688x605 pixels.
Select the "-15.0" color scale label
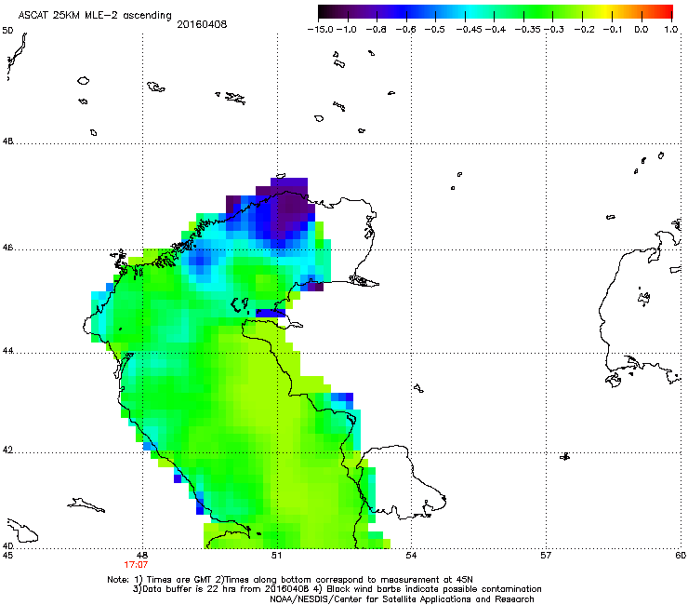320,30
